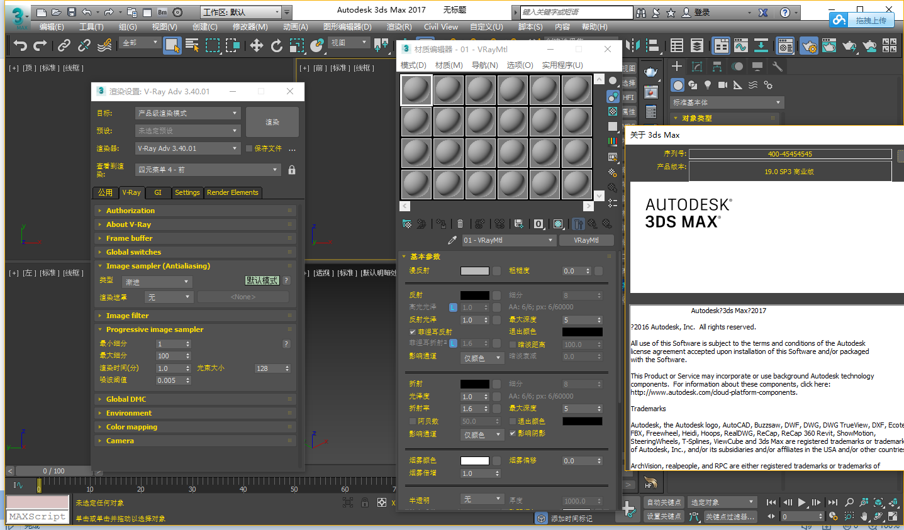Image resolution: width=904 pixels, height=530 pixels.
Task: Click the delete material trash icon
Action: pyautogui.click(x=460, y=224)
